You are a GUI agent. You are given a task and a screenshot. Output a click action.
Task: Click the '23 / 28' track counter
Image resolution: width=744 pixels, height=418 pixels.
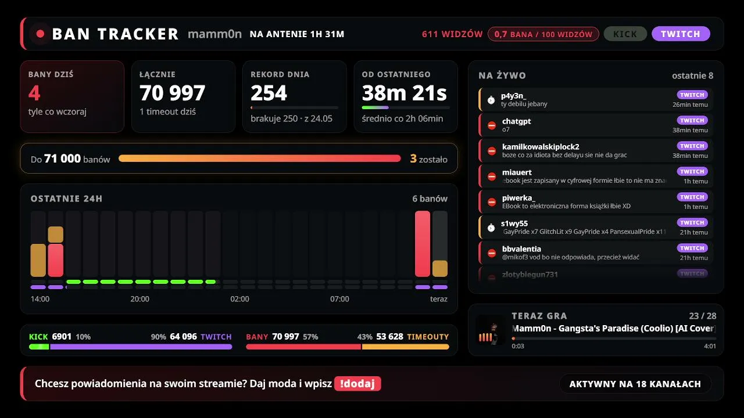702,316
